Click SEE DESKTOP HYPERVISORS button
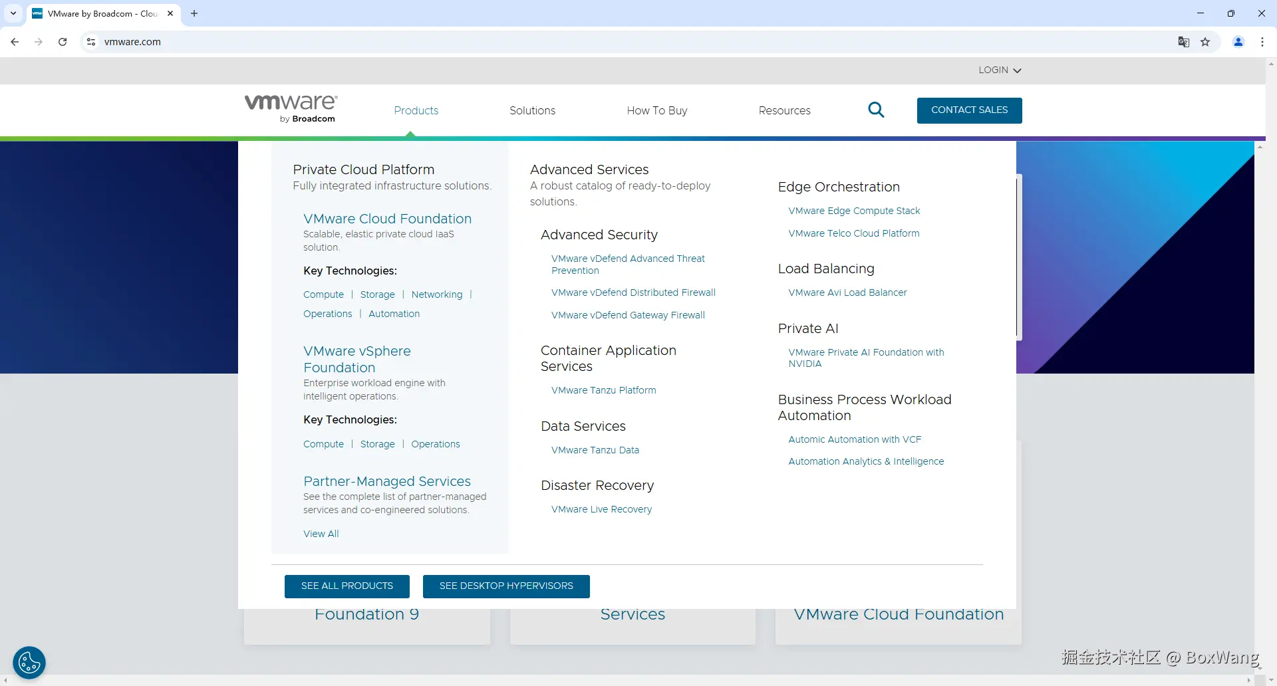1277x686 pixels. 506,586
